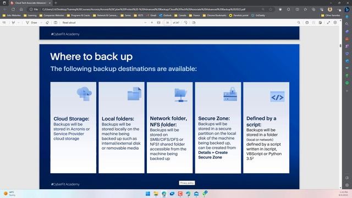Open the Chrome Bookmarks folder
This screenshot has height=198, width=352.
(x=215, y=15)
